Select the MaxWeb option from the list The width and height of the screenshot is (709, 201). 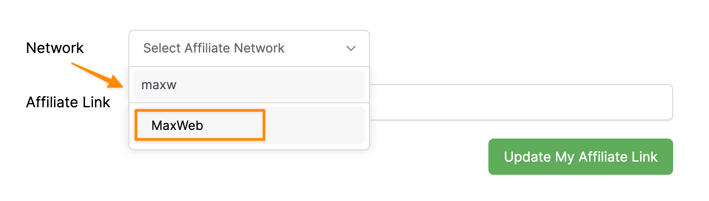coord(177,125)
